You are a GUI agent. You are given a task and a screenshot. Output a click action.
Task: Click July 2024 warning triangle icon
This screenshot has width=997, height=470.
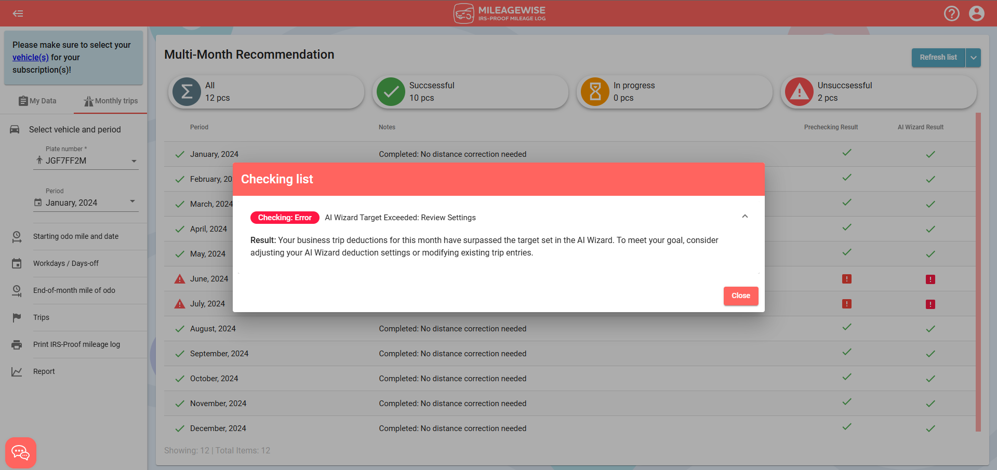coord(180,304)
